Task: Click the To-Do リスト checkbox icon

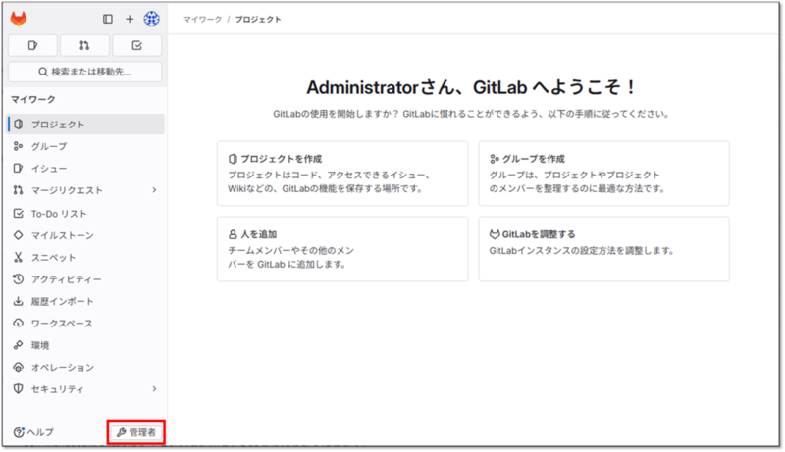Action: pos(19,214)
